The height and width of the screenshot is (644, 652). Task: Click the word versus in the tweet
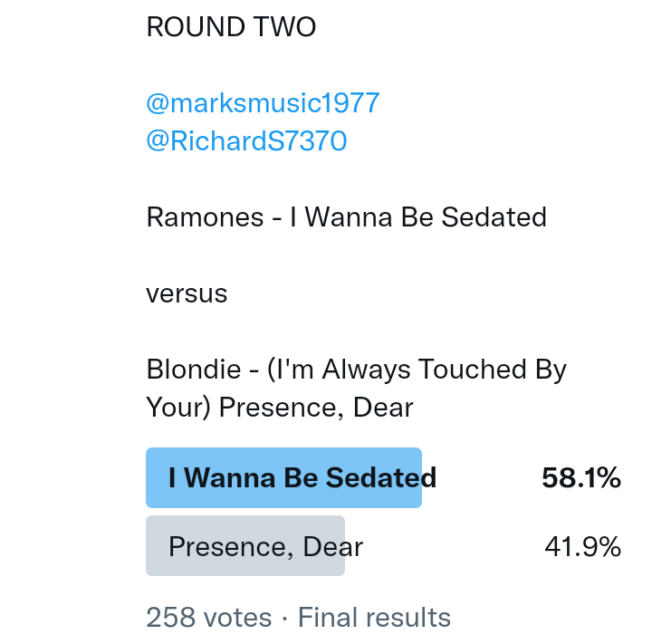pos(187,293)
